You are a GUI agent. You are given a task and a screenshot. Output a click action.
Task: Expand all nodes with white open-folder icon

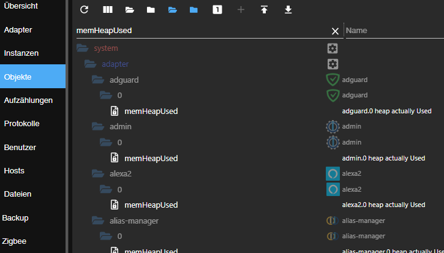pos(129,10)
